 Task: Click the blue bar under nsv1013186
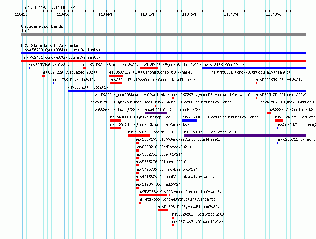point(254,68)
